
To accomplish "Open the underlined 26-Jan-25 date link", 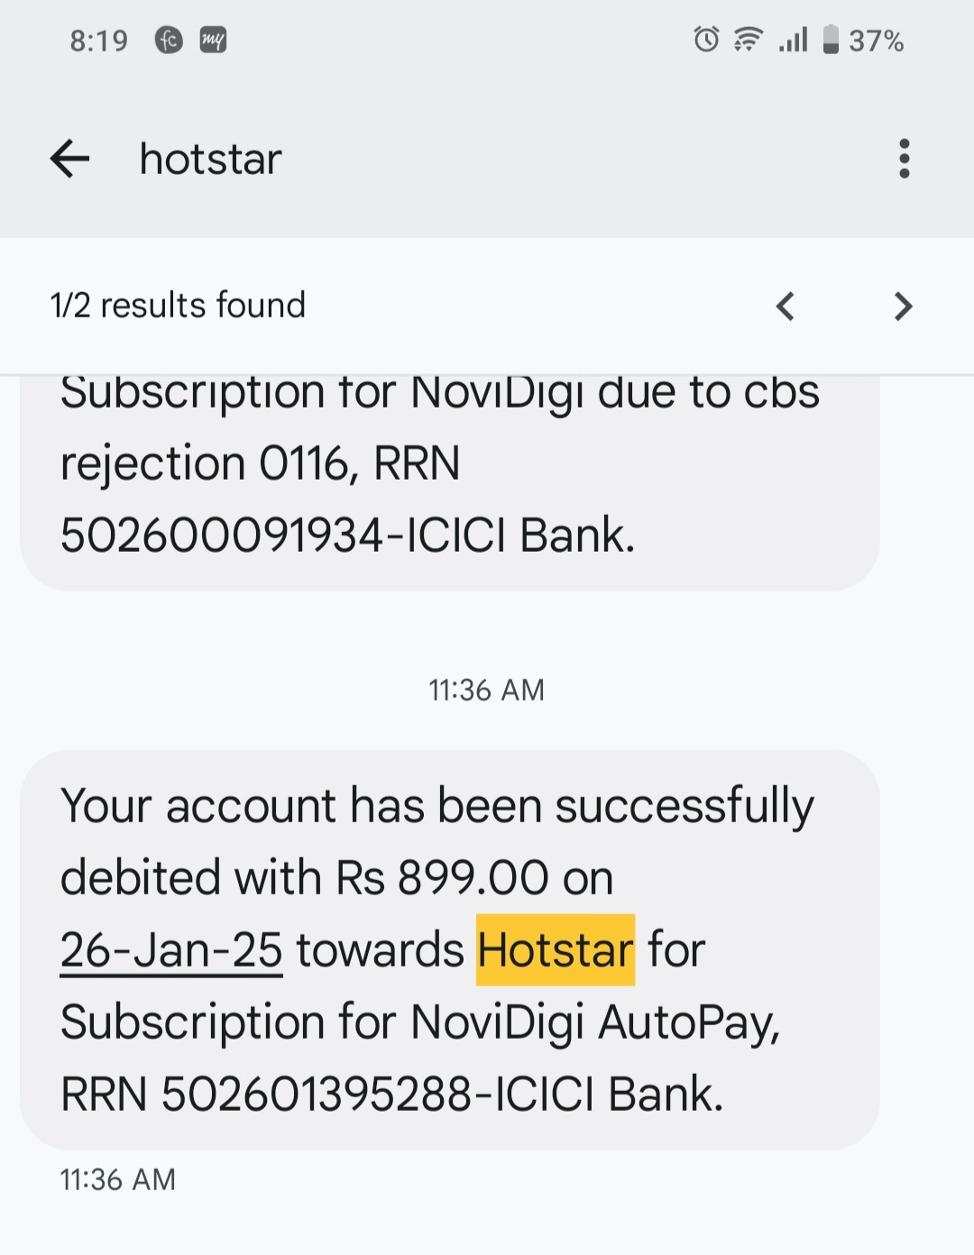I will click(171, 950).
